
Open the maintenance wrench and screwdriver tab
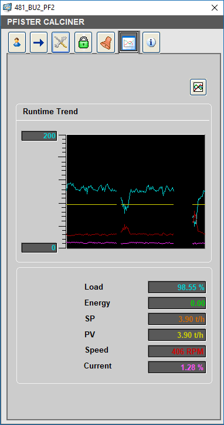61,42
